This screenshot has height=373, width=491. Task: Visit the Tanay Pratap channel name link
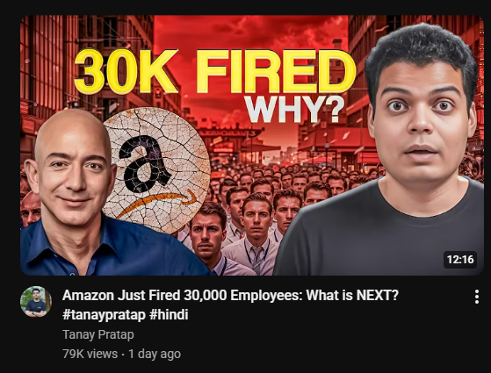(x=98, y=334)
